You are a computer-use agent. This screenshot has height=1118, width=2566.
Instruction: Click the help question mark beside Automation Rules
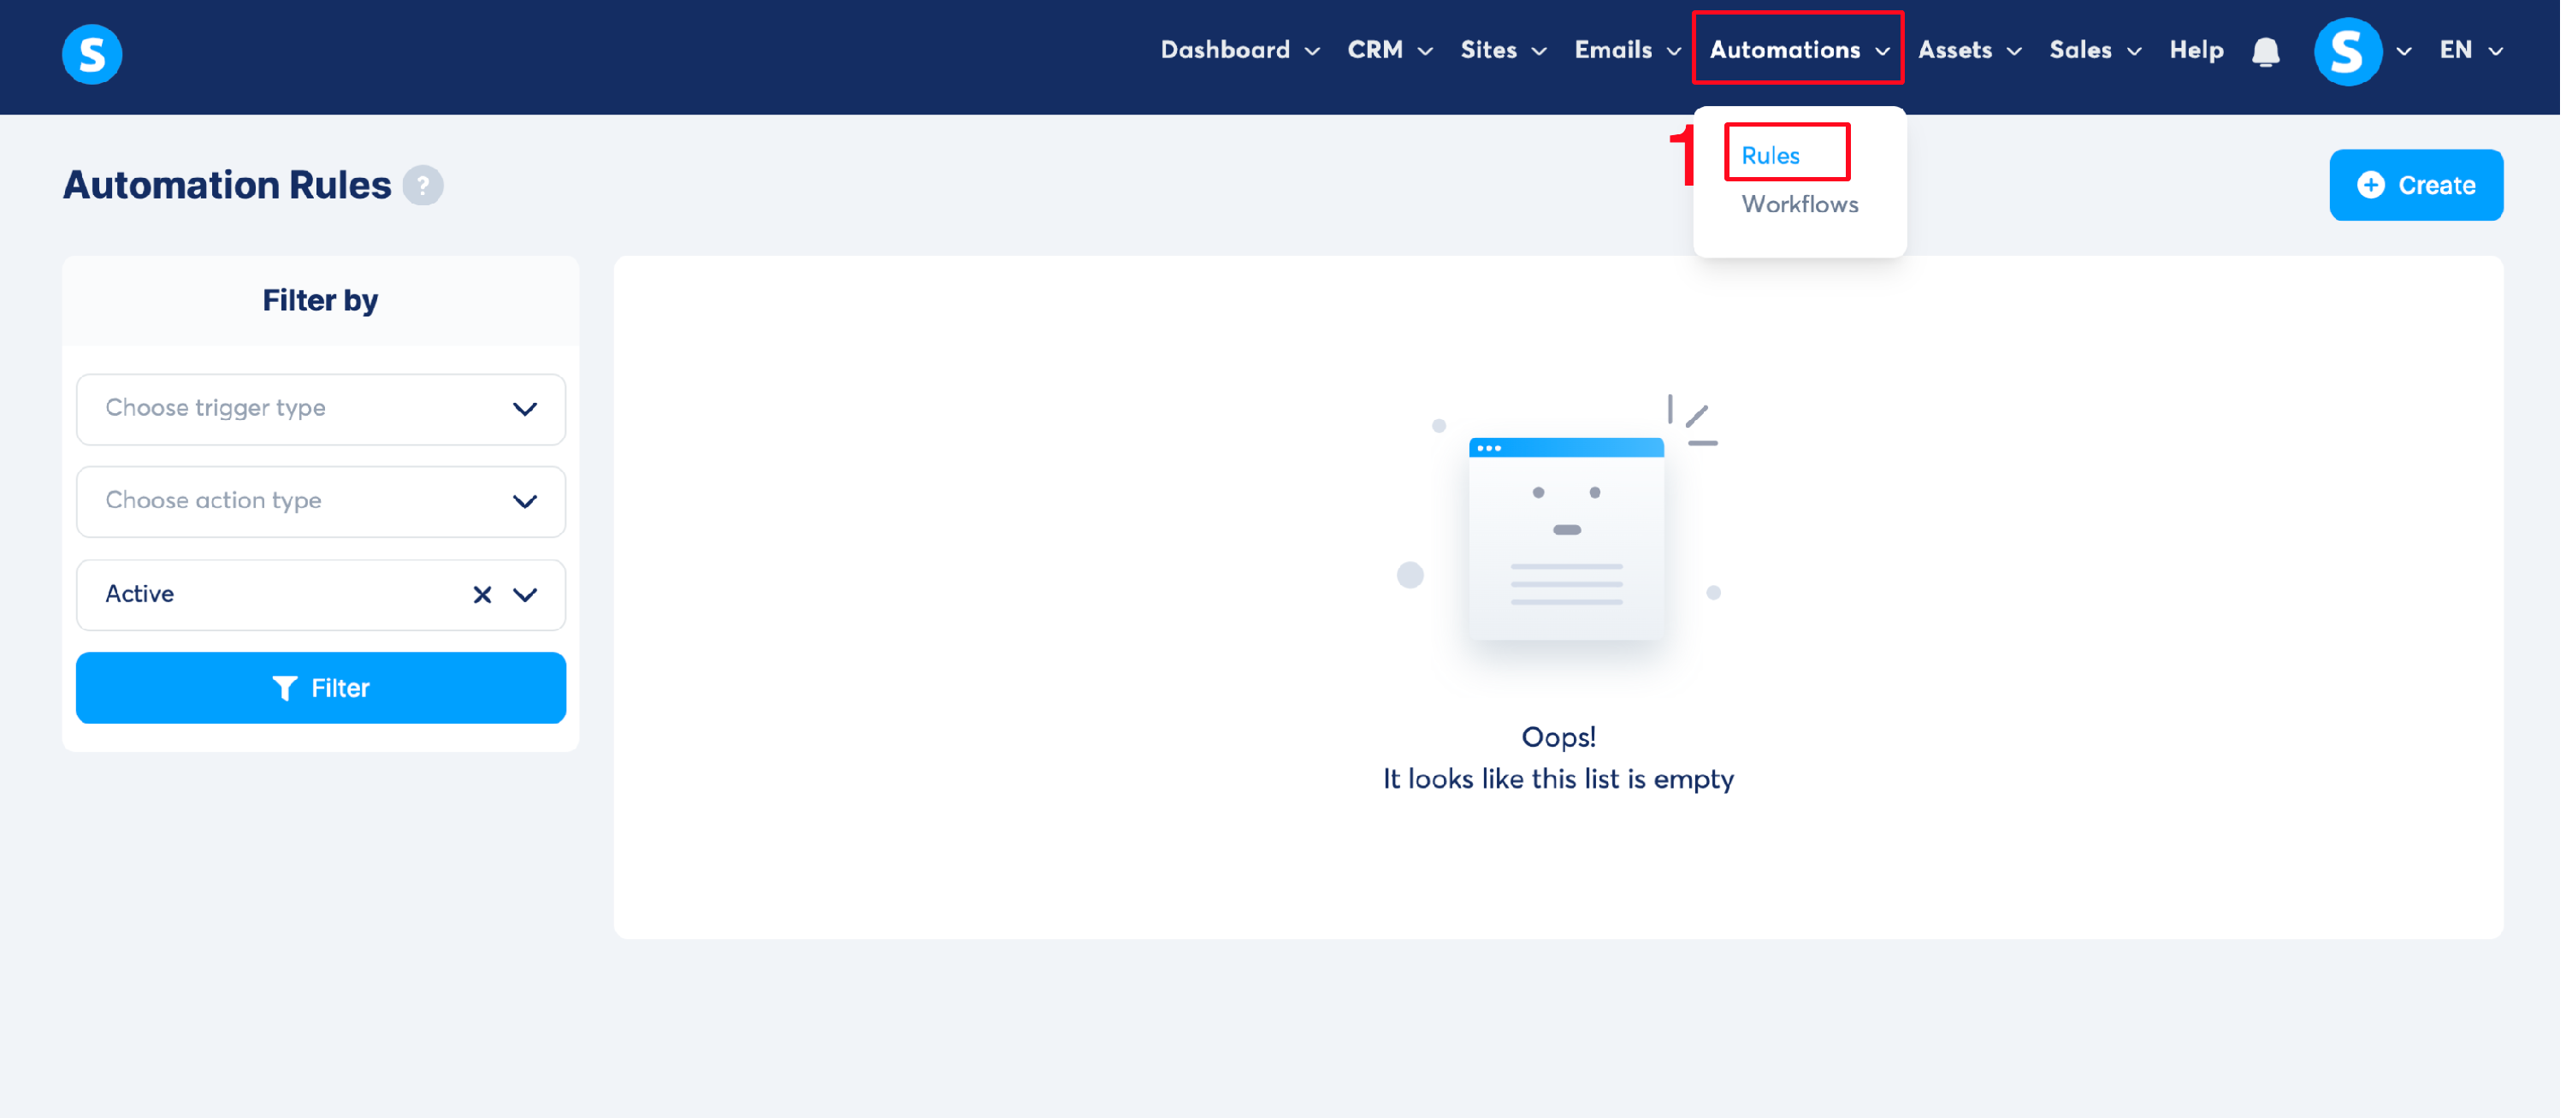(x=423, y=186)
